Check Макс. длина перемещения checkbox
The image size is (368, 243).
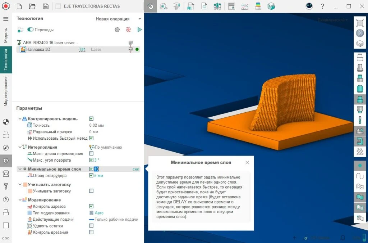pyautogui.click(x=91, y=153)
